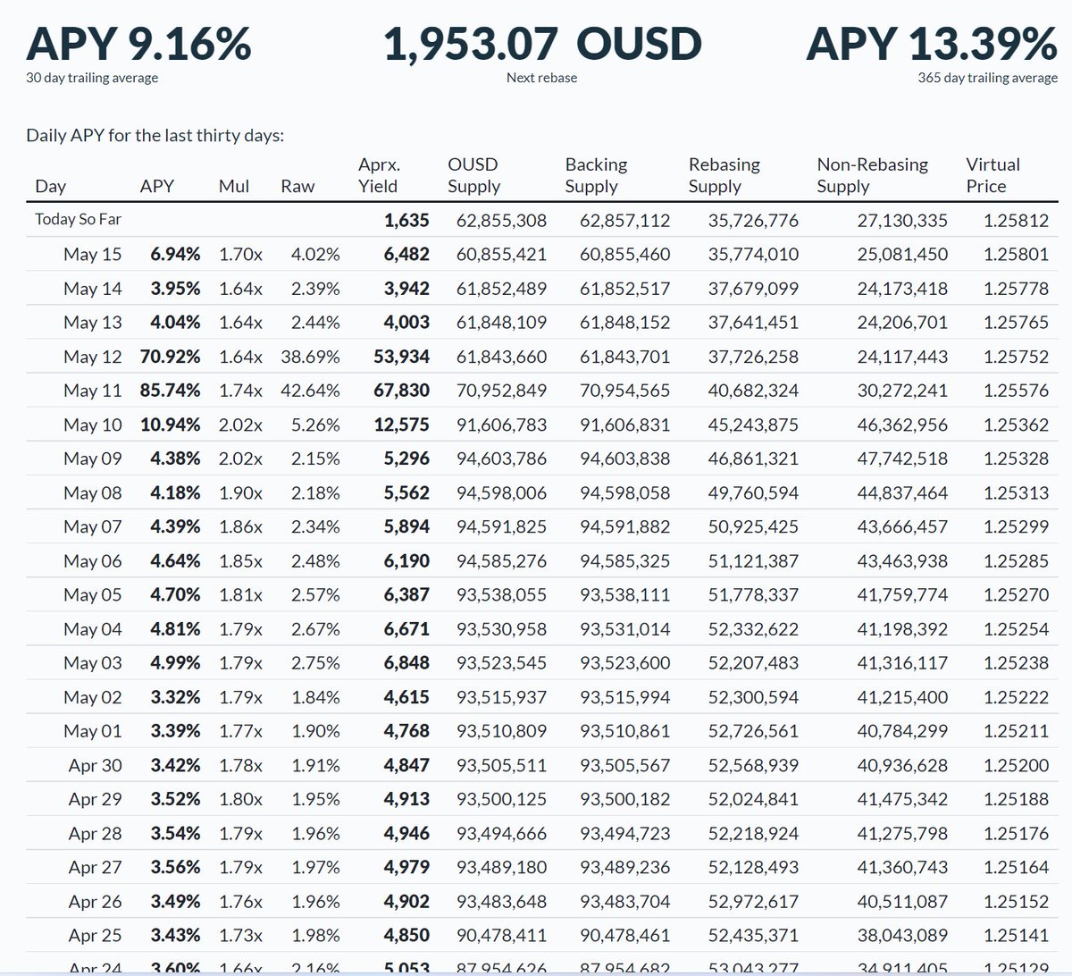Viewport: 1072px width, 976px height.
Task: Click the May 15 date label
Action: [92, 254]
